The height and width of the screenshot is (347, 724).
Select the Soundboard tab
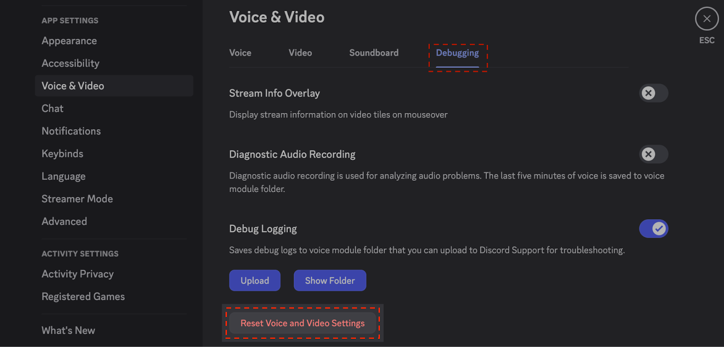(x=374, y=53)
